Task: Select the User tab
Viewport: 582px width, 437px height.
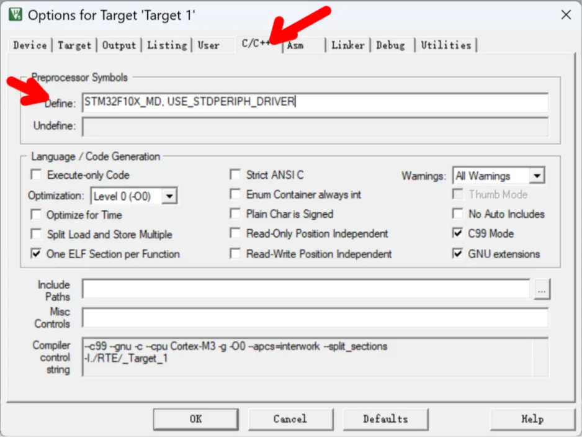Action: point(208,45)
